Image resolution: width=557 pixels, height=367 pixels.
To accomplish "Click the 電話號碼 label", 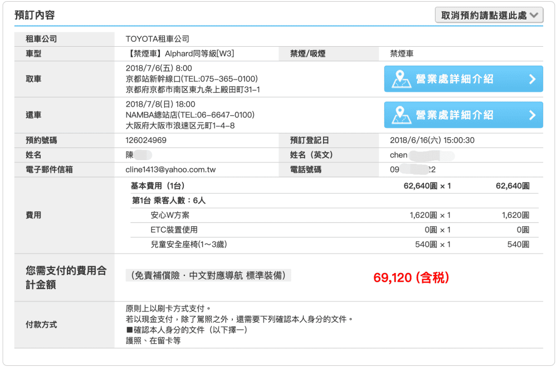I will point(306,170).
